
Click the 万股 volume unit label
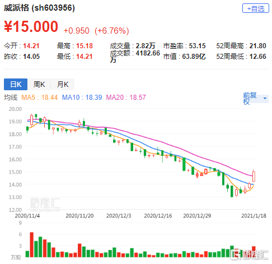tap(16, 257)
